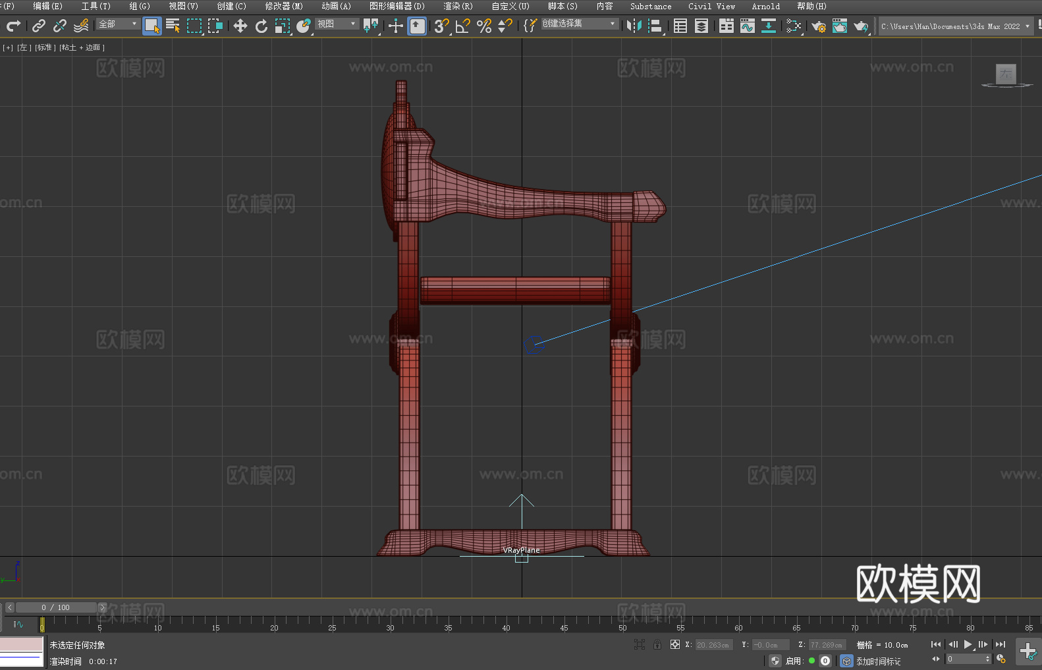This screenshot has width=1042, height=670.
Task: Click the Redo arrow icon
Action: pyautogui.click(x=13, y=26)
